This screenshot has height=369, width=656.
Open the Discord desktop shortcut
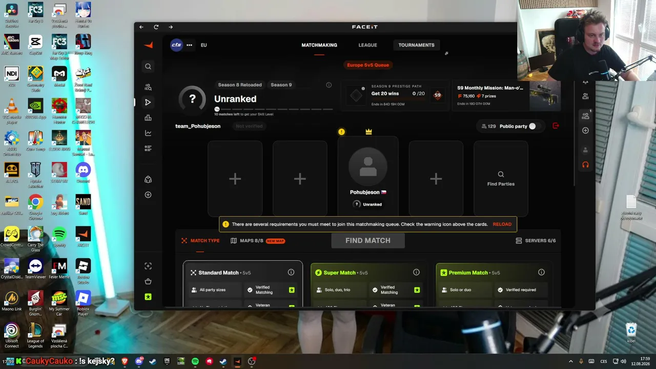pyautogui.click(x=83, y=172)
